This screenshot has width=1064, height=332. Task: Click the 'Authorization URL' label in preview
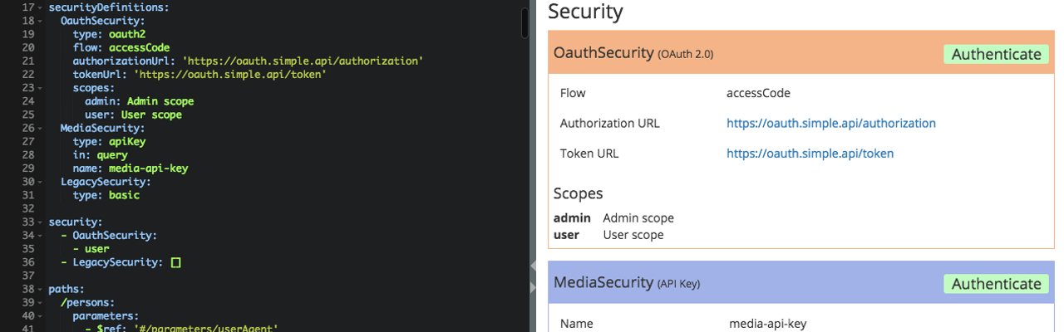[x=610, y=123]
